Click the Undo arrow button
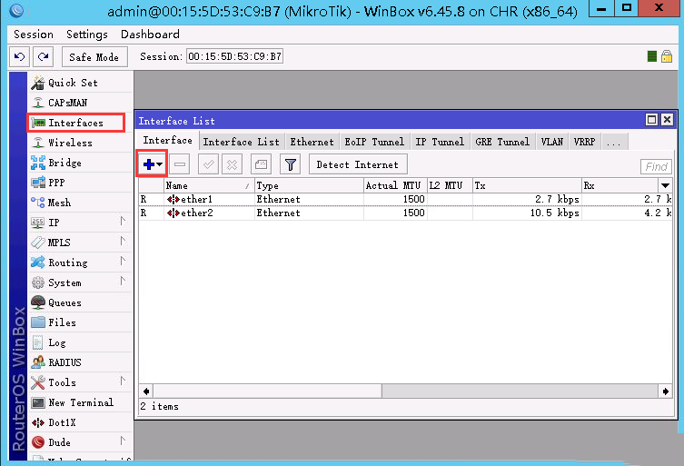 (20, 56)
